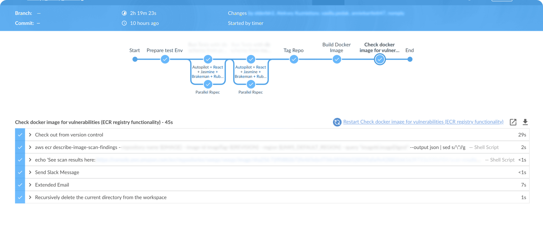Viewport: 543px width, 241px height.
Task: Click the pipeline End node
Action: pos(410,59)
